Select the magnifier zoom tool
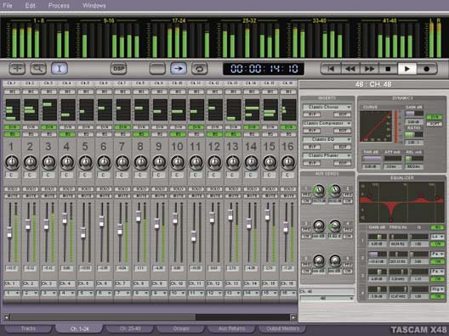This screenshot has height=336, width=449. (38, 68)
